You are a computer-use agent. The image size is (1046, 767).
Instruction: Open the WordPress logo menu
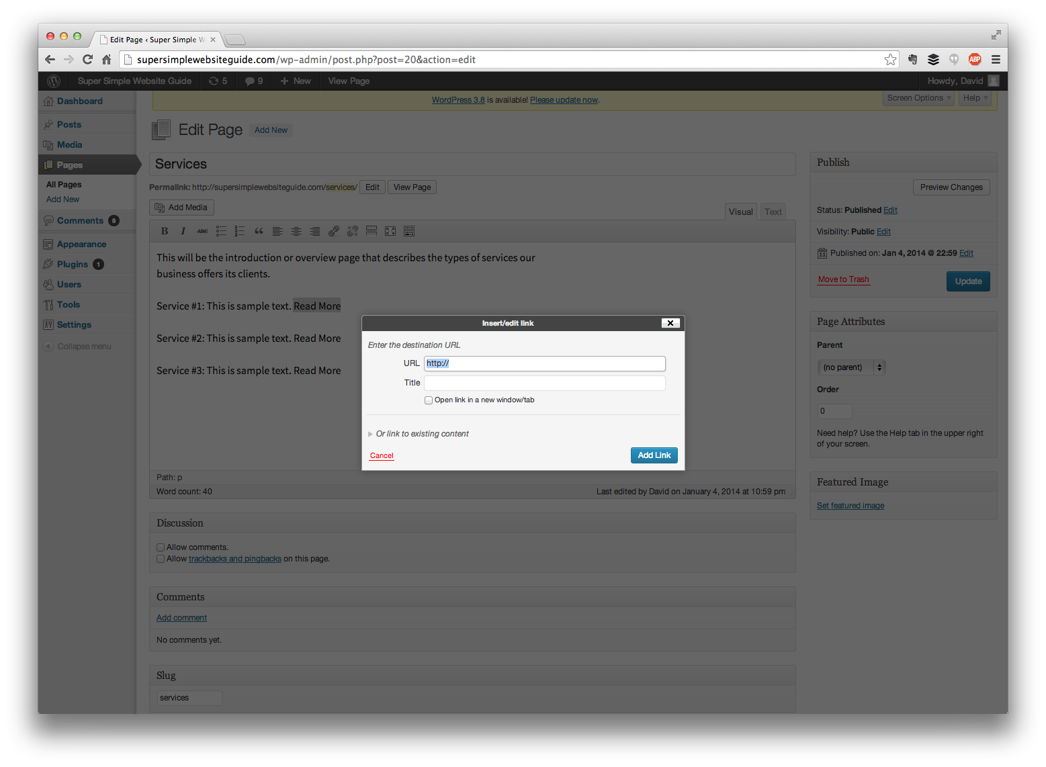[54, 81]
